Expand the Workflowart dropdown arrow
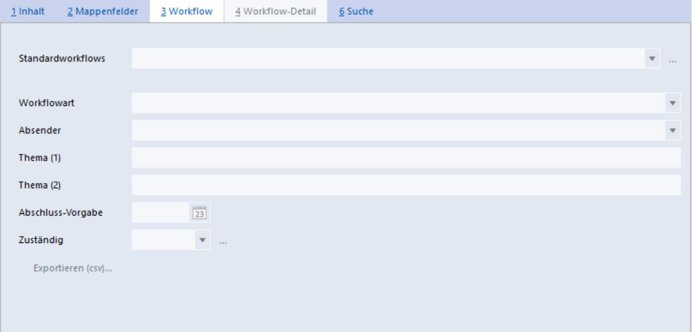 click(x=672, y=103)
